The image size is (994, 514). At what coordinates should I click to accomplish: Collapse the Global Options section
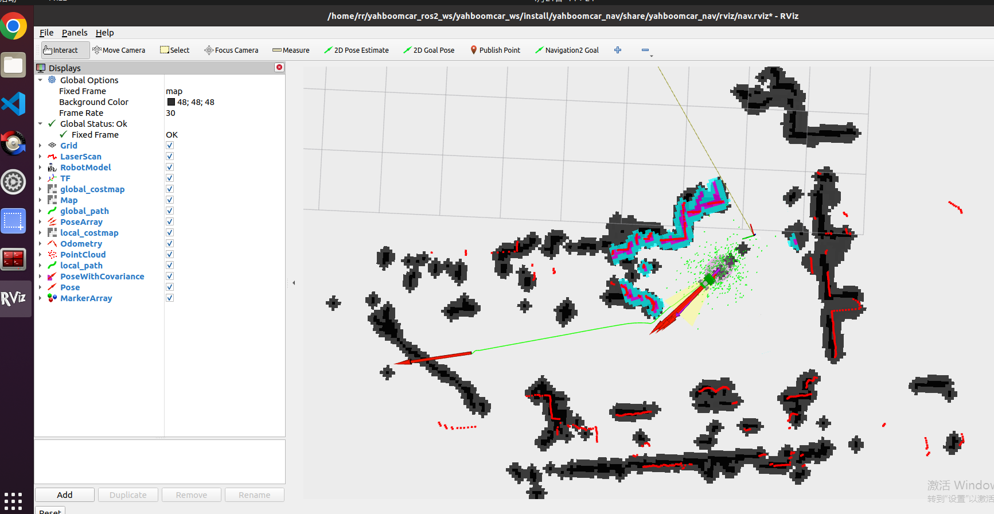click(40, 80)
